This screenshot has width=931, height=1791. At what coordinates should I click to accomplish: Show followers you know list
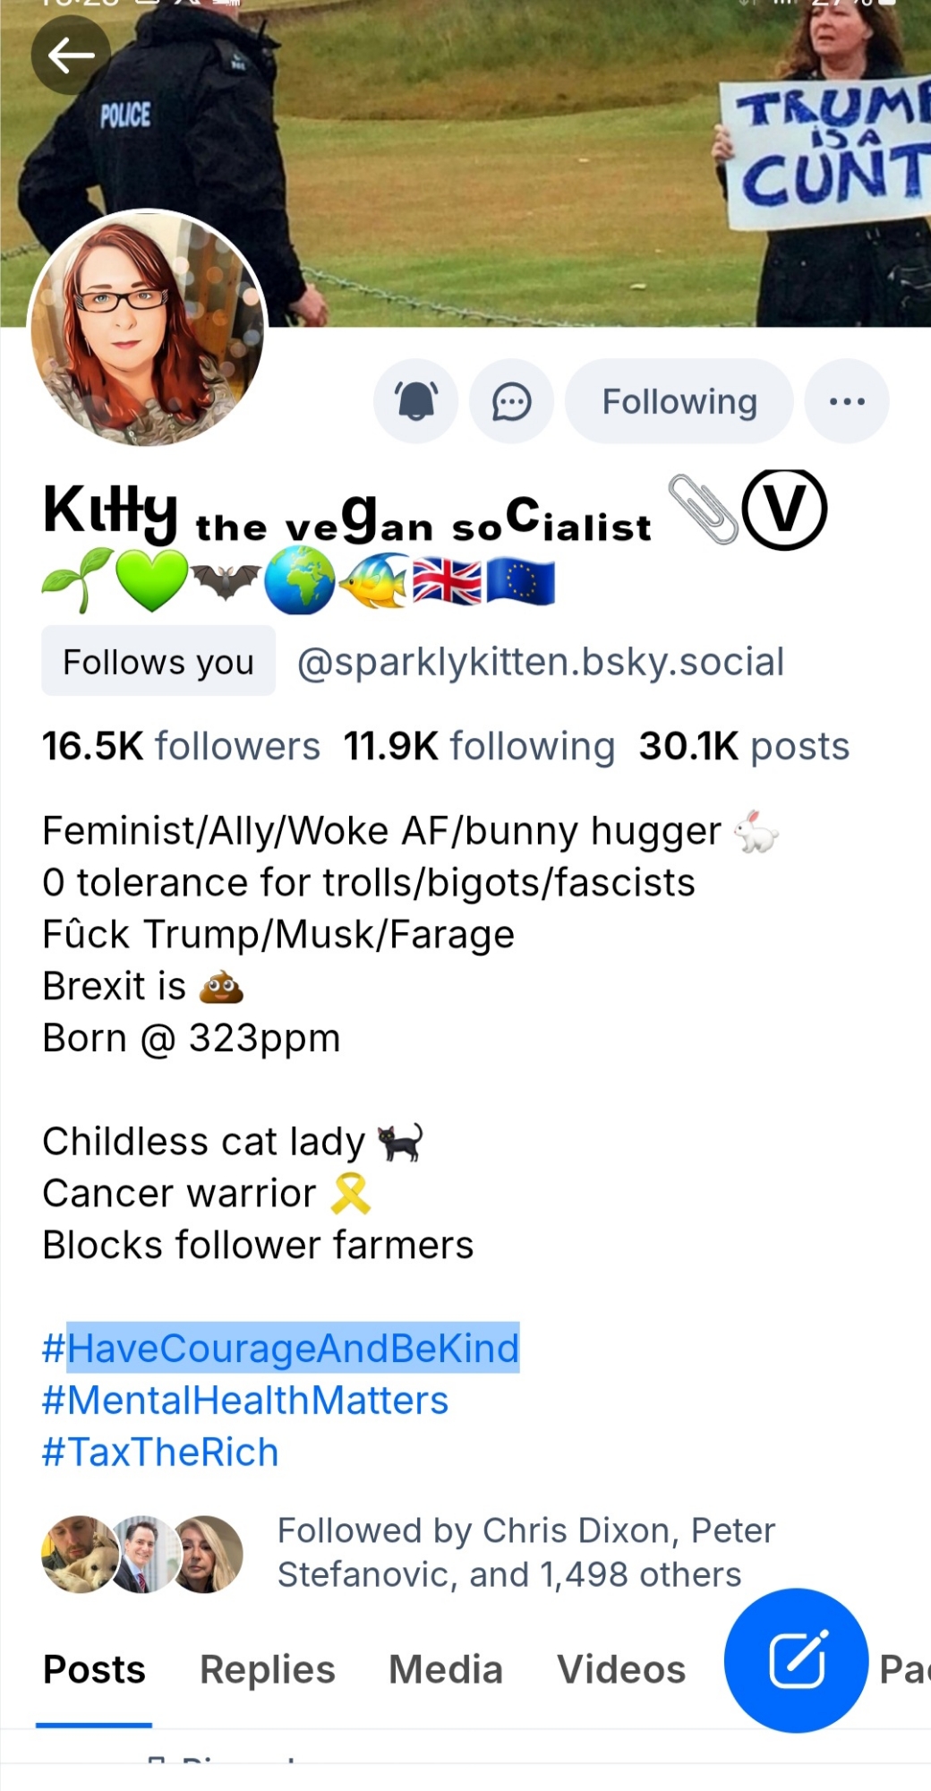coord(526,1553)
